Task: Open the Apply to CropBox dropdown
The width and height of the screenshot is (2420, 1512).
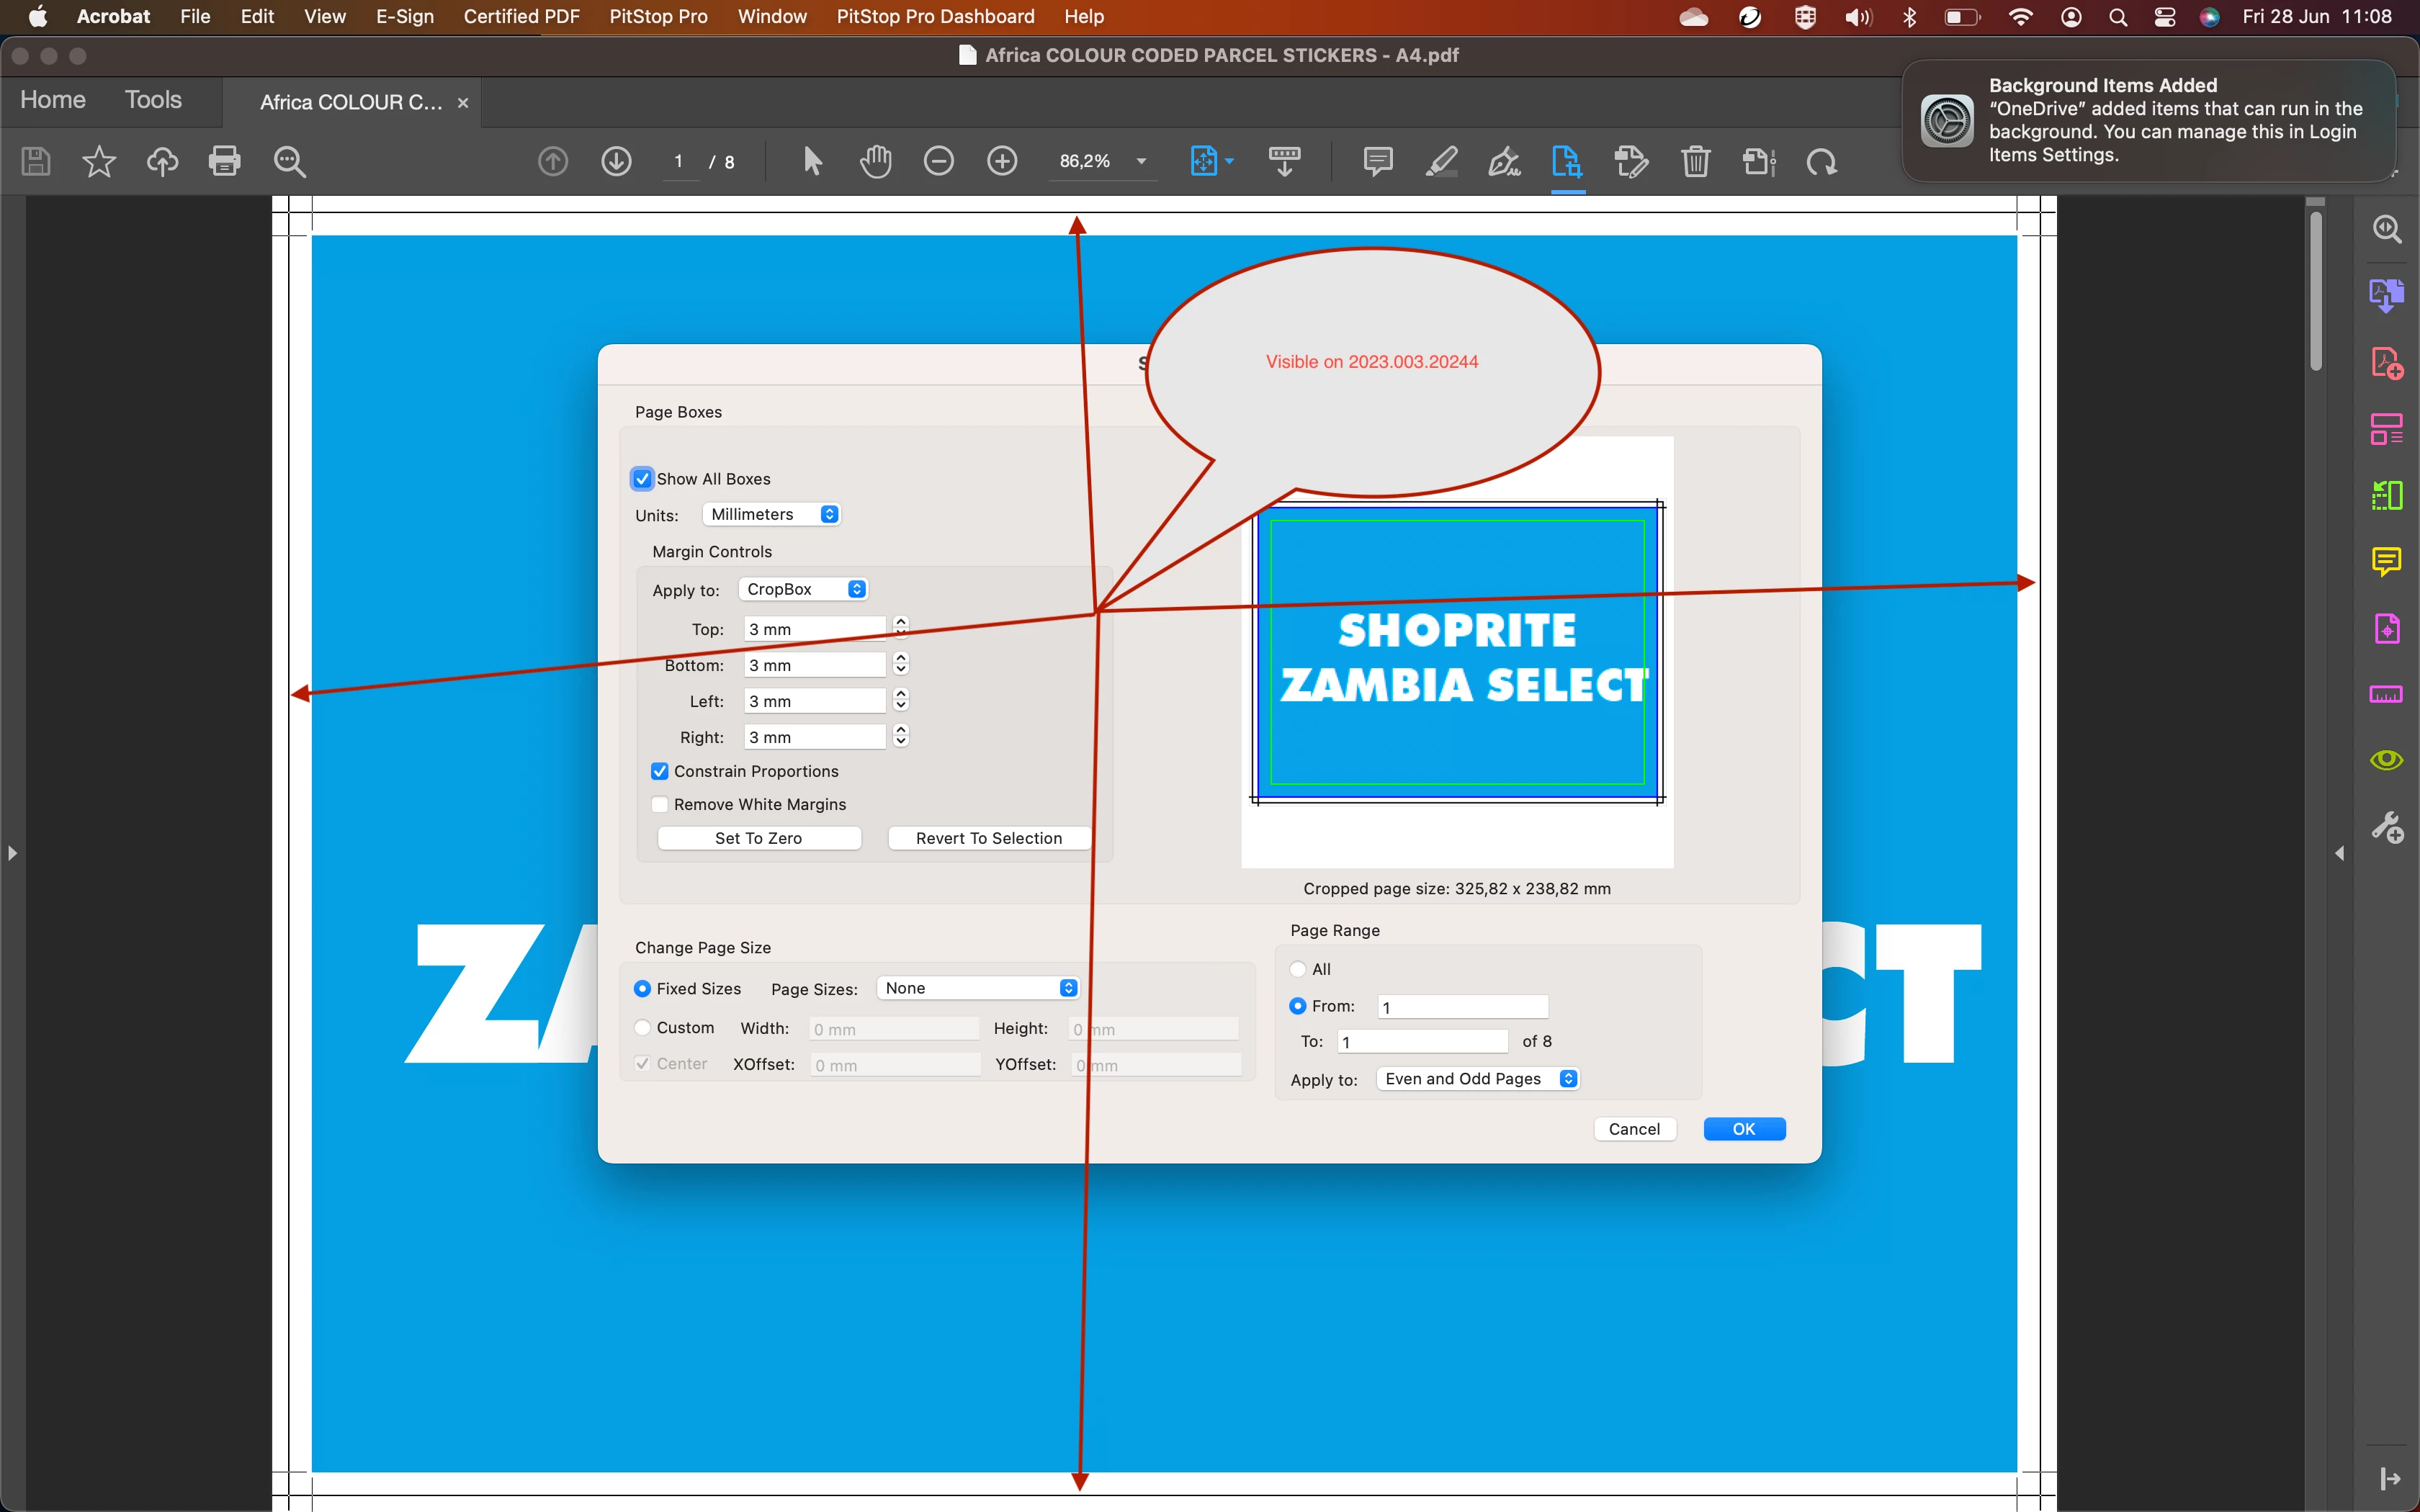Action: pyautogui.click(x=803, y=589)
